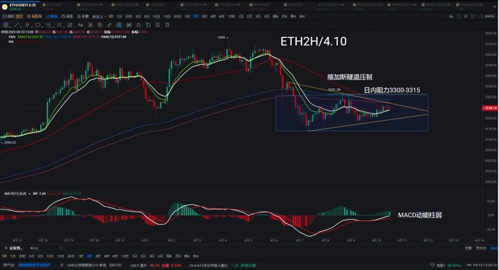The height and width of the screenshot is (270, 499).
Task: Select 12时 interval in bottom bar
Action: click(x=125, y=256)
